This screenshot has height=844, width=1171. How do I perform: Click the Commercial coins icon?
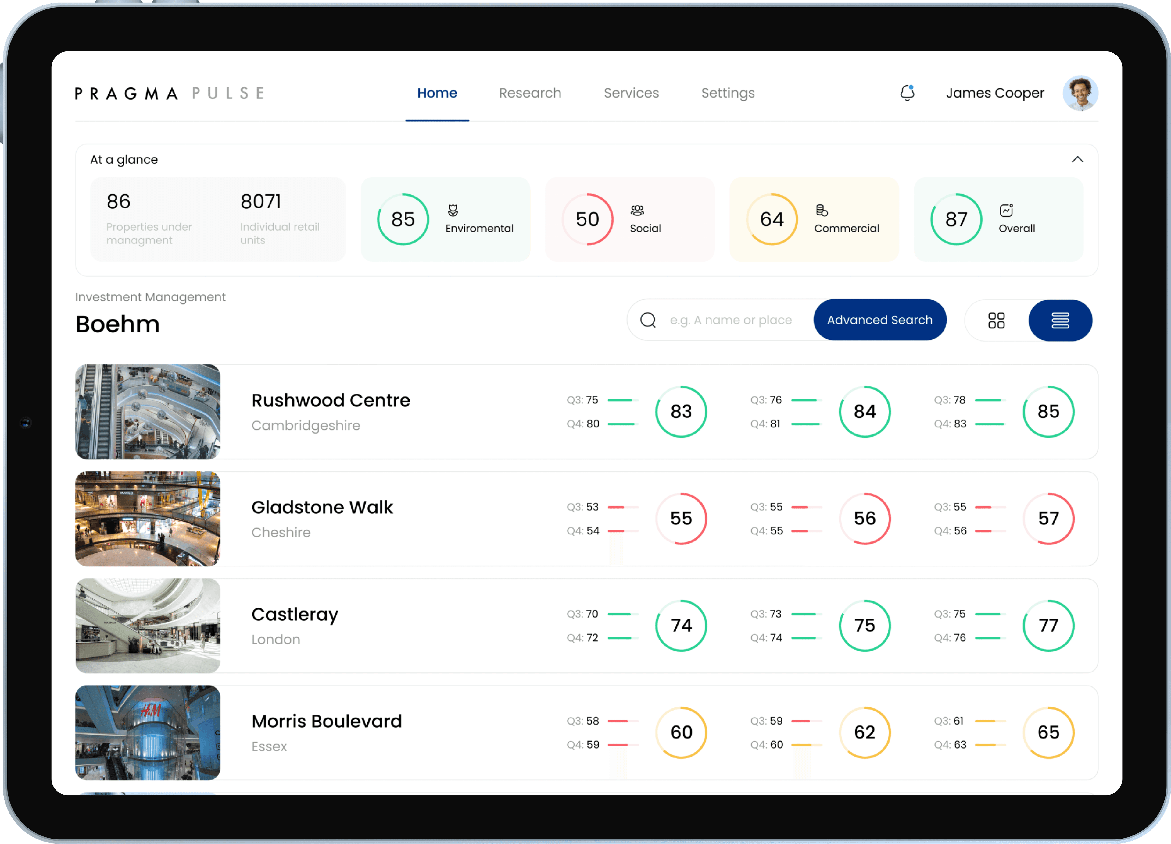822,210
